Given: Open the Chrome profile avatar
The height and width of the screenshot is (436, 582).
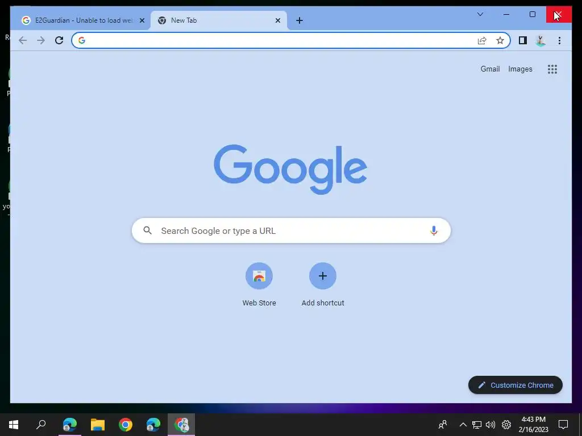Looking at the screenshot, I should click(x=541, y=40).
